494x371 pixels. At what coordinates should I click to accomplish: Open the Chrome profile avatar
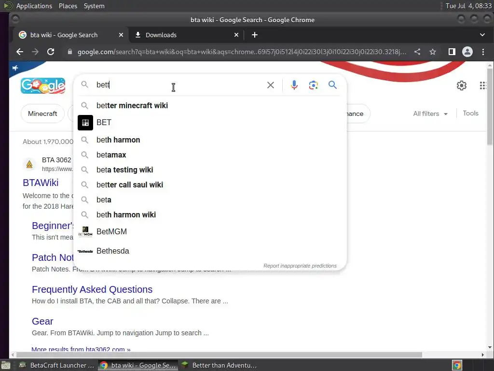pyautogui.click(x=467, y=52)
